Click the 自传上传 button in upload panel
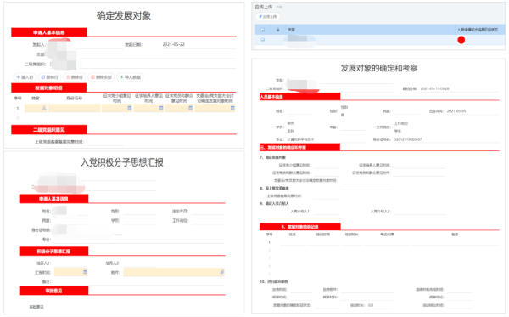Viewport: 509px width, 317px height. [x=268, y=17]
